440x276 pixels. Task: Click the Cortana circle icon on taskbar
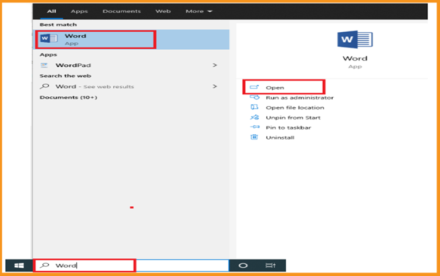click(243, 265)
